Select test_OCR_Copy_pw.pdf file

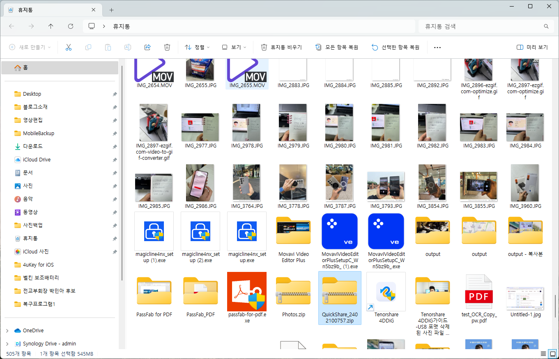point(479,298)
